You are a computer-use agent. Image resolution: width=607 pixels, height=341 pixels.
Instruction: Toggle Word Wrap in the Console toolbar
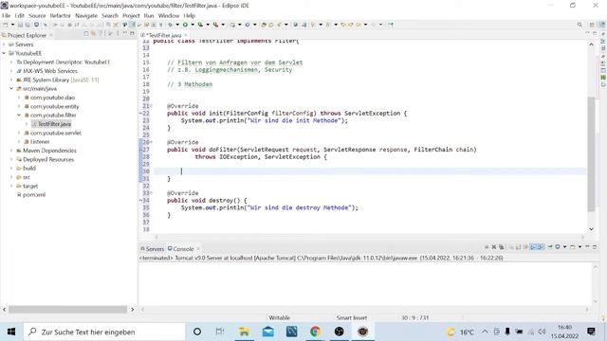click(x=525, y=246)
